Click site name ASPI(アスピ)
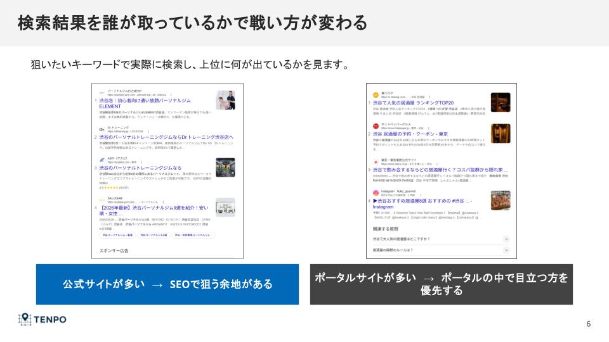This screenshot has width=609, height=342. coord(117,158)
